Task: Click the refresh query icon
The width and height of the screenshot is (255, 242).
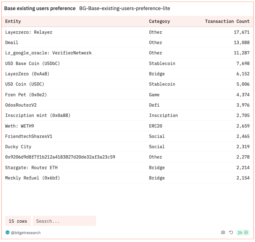Action: pos(231,232)
